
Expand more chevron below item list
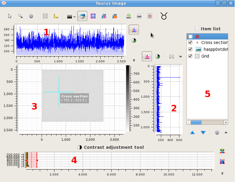click(x=226, y=132)
